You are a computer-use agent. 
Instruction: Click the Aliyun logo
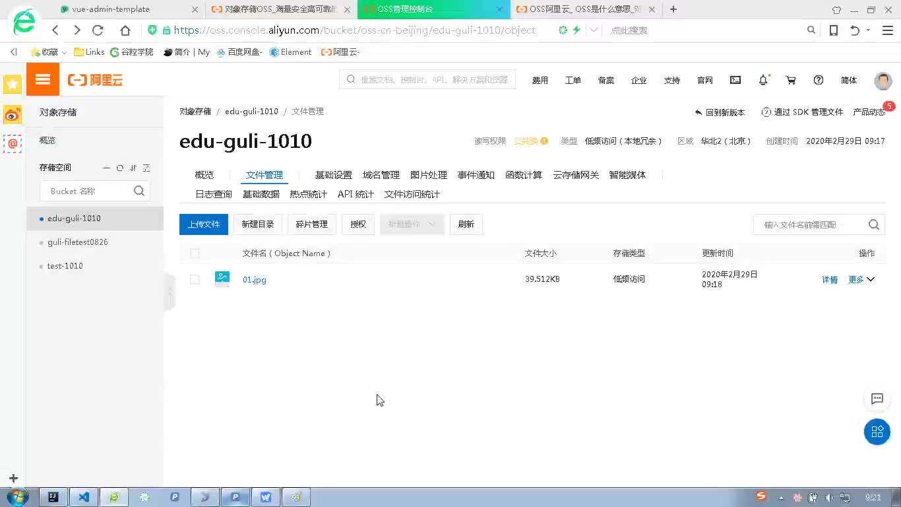pos(95,80)
